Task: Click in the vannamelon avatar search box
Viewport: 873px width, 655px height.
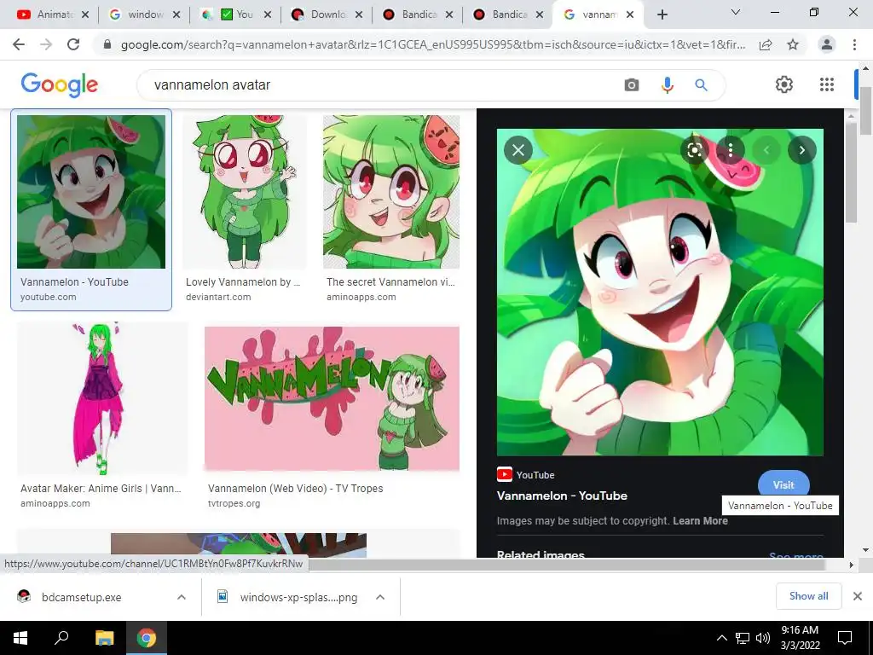Action: pos(379,84)
